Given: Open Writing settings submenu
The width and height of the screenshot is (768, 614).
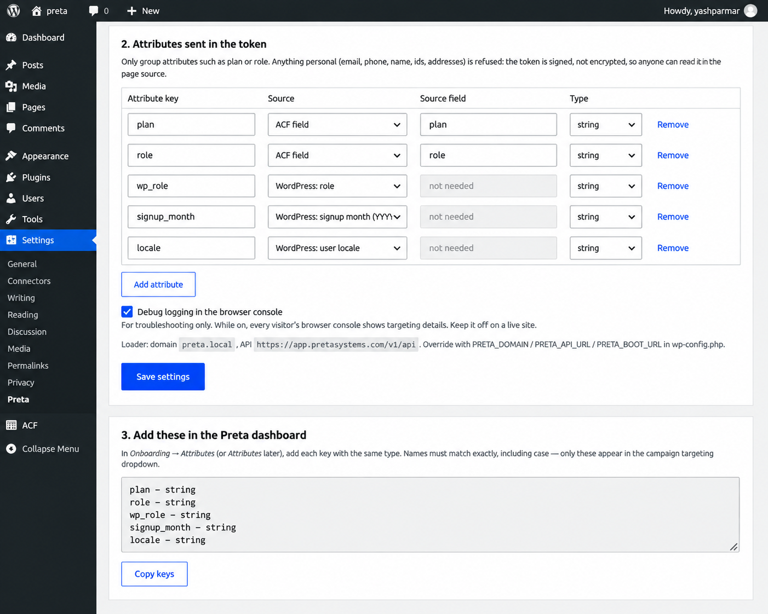Looking at the screenshot, I should (x=21, y=298).
